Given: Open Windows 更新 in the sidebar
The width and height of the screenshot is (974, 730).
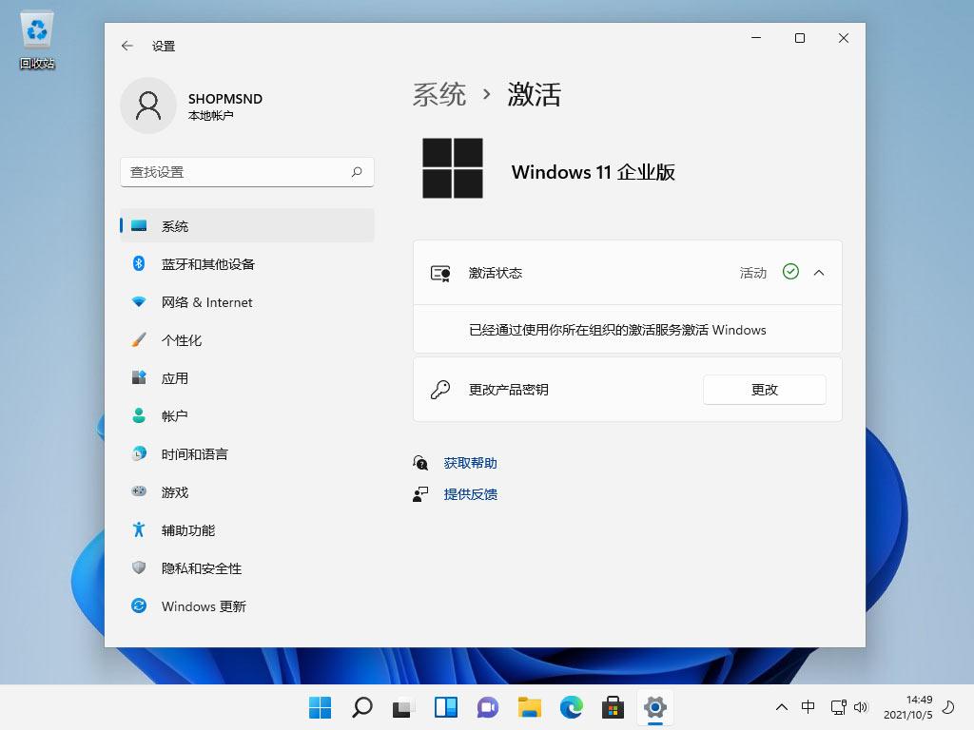Looking at the screenshot, I should [203, 606].
